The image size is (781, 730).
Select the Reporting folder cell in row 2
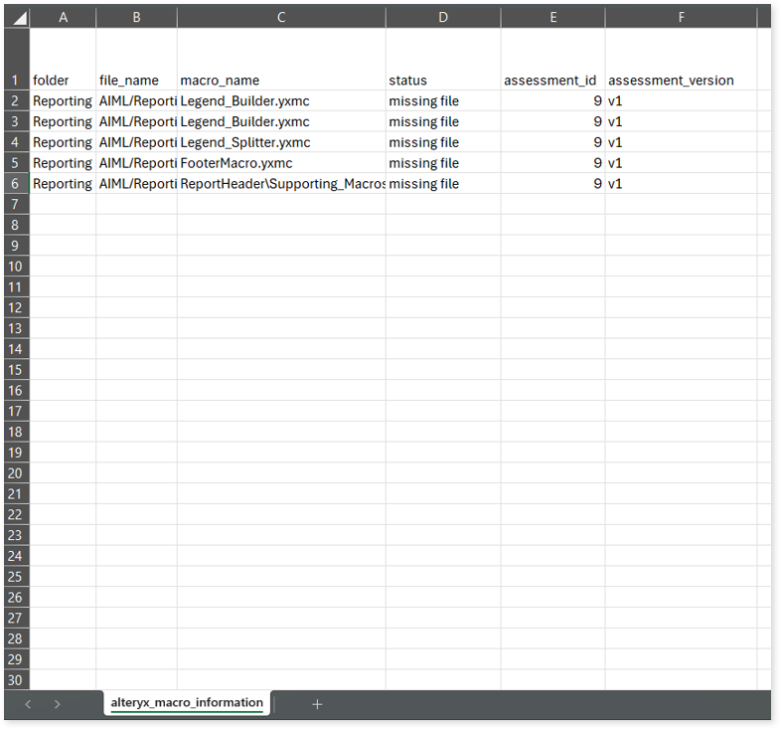coord(63,100)
